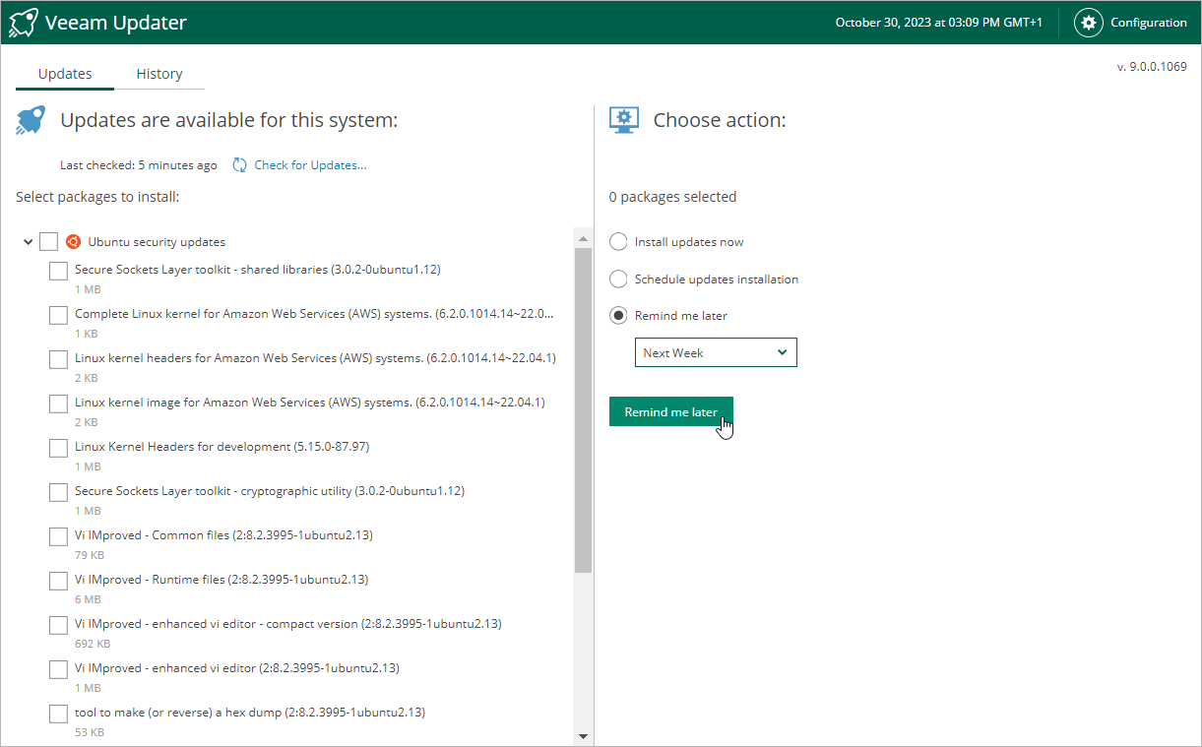
Task: Check Linux kernel headers for AWS package
Action: (x=58, y=359)
